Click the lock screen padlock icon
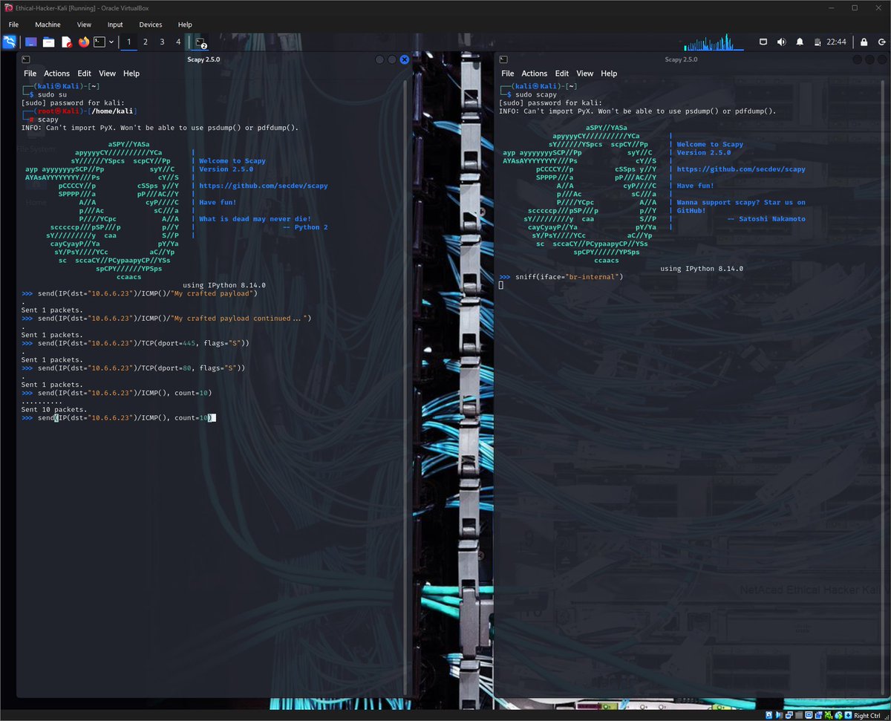Image resolution: width=891 pixels, height=721 pixels. click(x=864, y=42)
